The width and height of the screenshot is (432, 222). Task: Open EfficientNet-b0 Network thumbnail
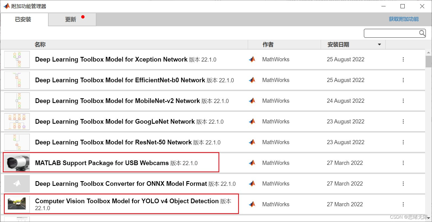point(17,80)
